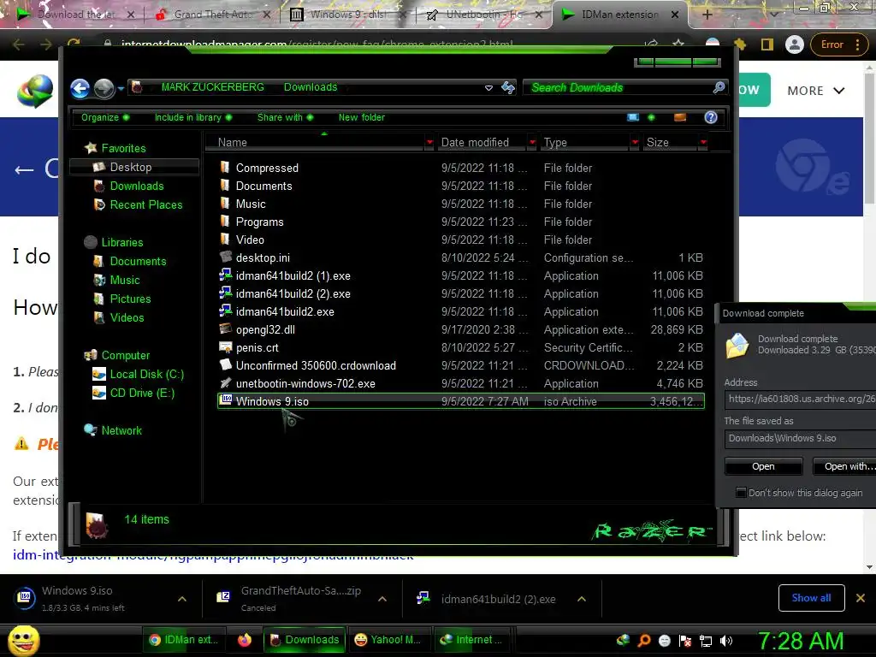Click the change view icon in Explorer toolbar
The image size is (876, 657).
633,117
